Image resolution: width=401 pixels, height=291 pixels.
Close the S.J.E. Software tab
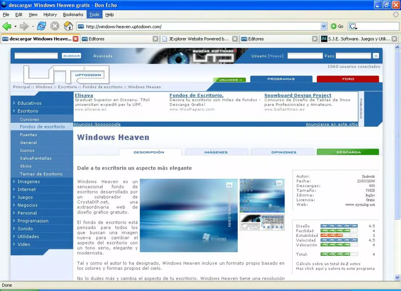pyautogui.click(x=394, y=39)
